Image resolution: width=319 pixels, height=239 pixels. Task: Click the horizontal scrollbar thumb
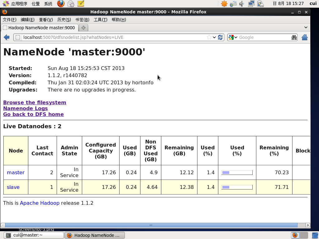151,225
